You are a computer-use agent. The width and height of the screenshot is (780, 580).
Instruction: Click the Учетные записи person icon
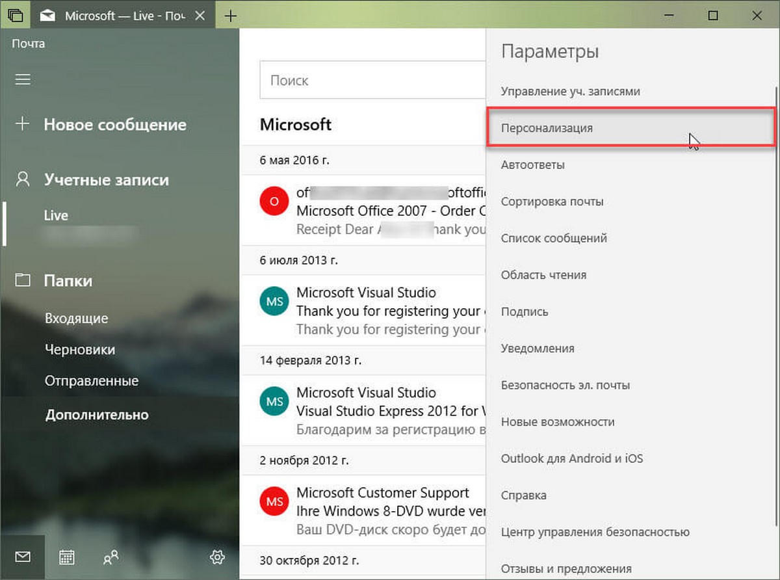23,179
